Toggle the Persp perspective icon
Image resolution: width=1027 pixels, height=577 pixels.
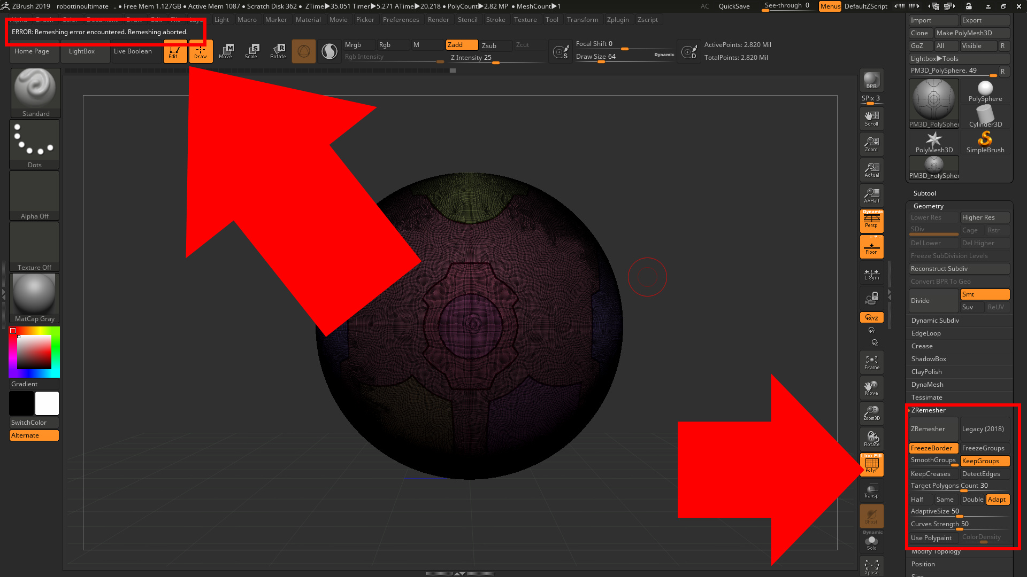871,221
